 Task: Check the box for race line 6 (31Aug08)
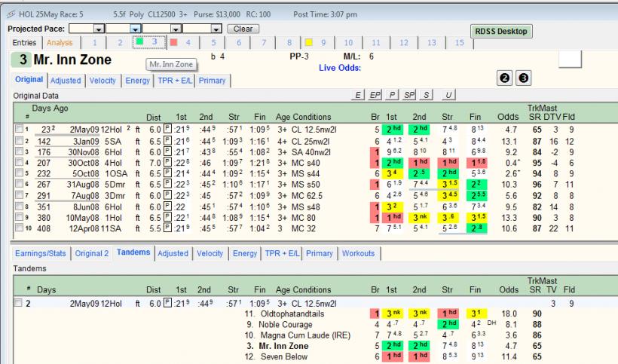coord(19,184)
